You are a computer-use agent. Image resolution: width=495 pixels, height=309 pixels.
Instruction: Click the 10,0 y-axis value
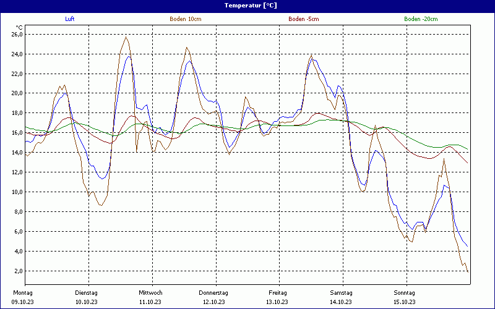pyautogui.click(x=17, y=192)
